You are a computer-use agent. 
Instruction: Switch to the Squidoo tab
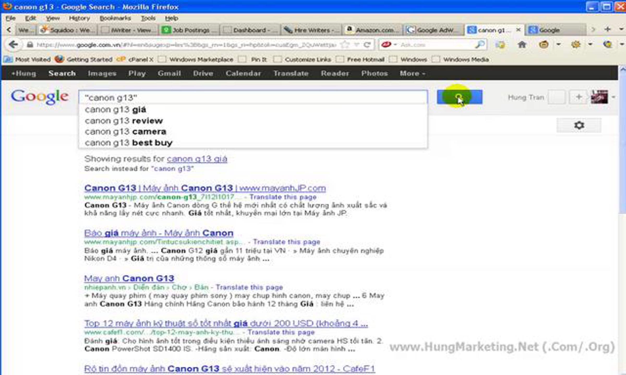click(x=68, y=30)
